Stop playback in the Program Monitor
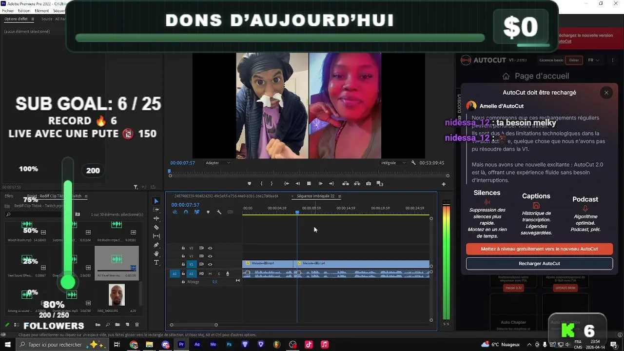This screenshot has width=624, height=351. pos(309,184)
